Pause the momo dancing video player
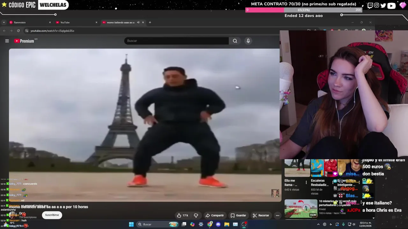408x229 pixels. point(145,125)
